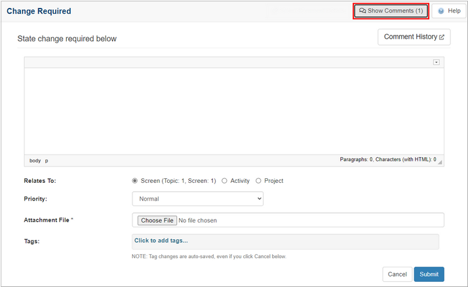
Task: Click the Change Required heading
Action: click(x=39, y=11)
